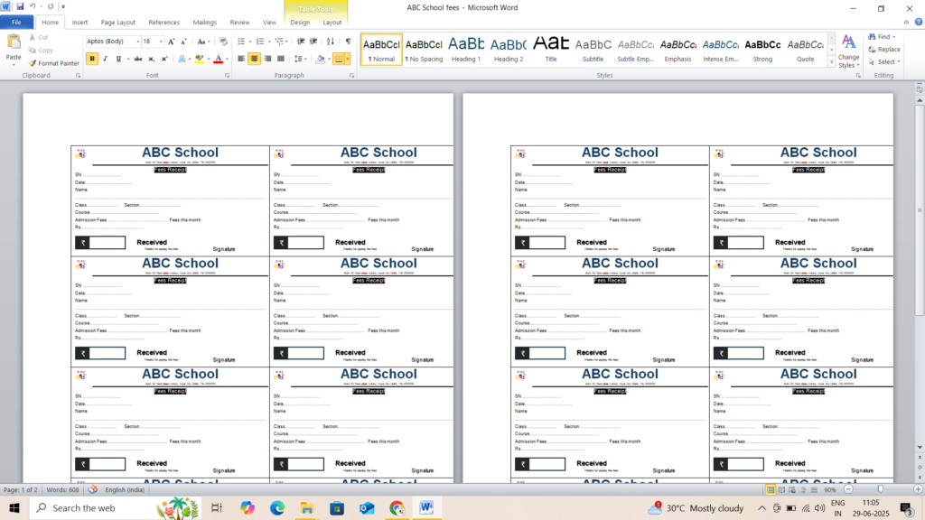Click the Shading paint bucket icon

(320, 59)
